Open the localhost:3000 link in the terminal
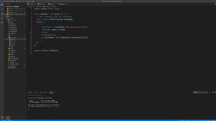The height and width of the screenshot is (121, 216). pyautogui.click(x=48, y=101)
